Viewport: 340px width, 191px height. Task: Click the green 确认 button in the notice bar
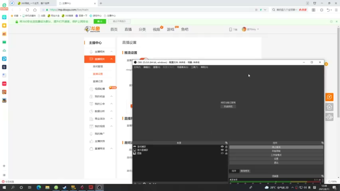point(100,22)
